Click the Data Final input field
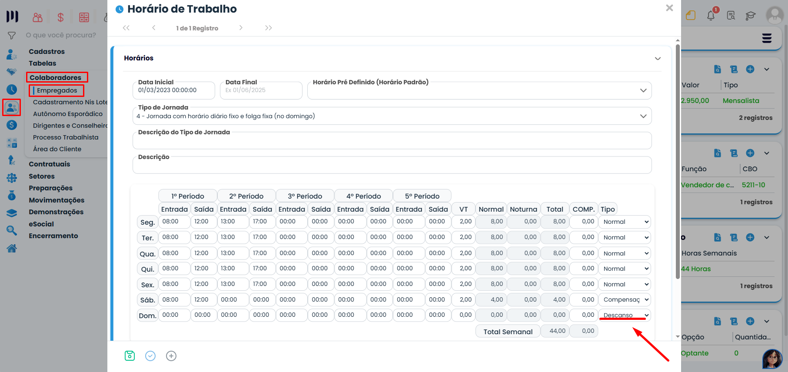 click(x=261, y=90)
